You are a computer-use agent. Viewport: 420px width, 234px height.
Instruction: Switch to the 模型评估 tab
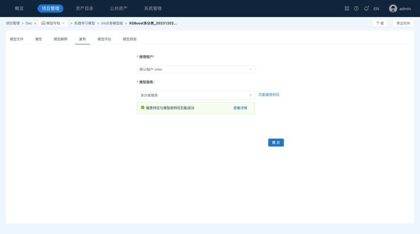tap(104, 39)
